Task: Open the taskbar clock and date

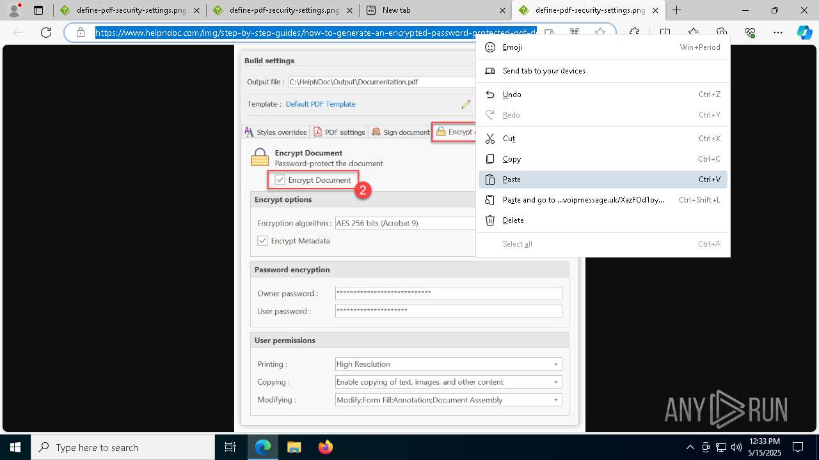Action: 763,447
